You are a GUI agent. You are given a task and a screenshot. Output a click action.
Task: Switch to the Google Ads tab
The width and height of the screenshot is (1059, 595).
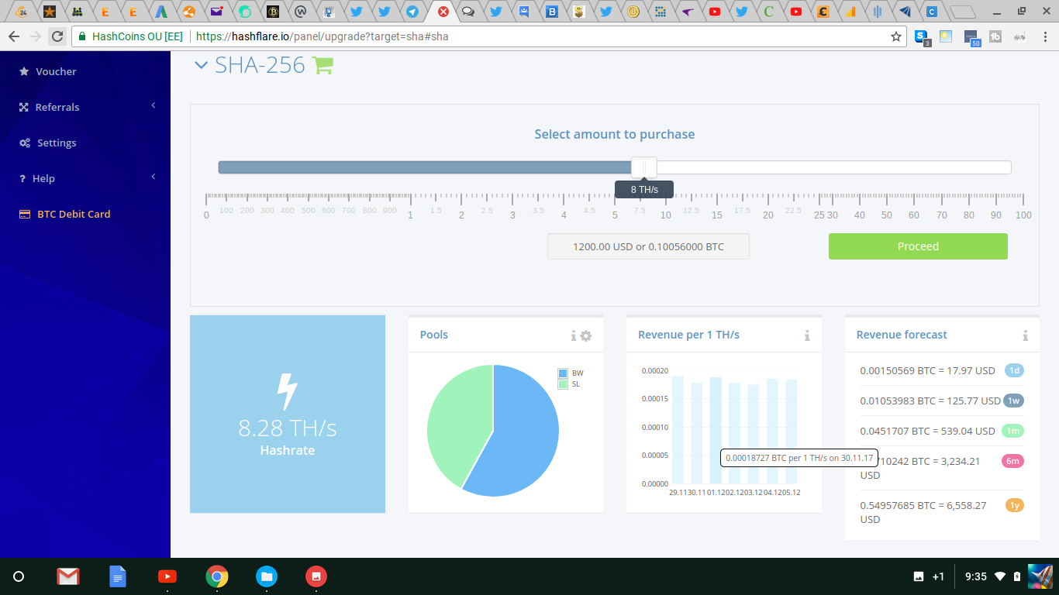(x=161, y=12)
